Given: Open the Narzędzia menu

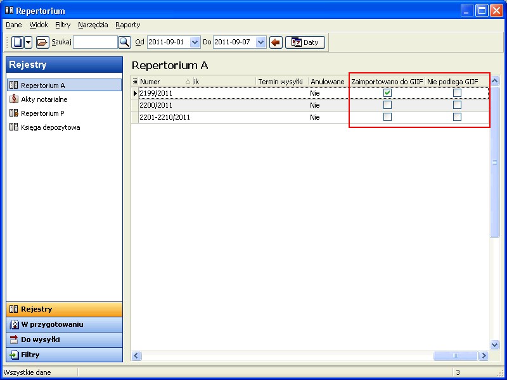Looking at the screenshot, I should pyautogui.click(x=93, y=25).
